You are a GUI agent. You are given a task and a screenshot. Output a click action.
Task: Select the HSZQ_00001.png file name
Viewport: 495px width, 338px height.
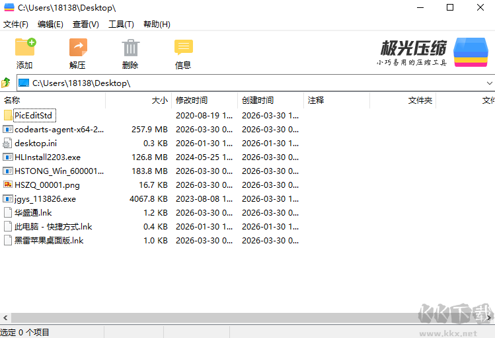pos(47,185)
